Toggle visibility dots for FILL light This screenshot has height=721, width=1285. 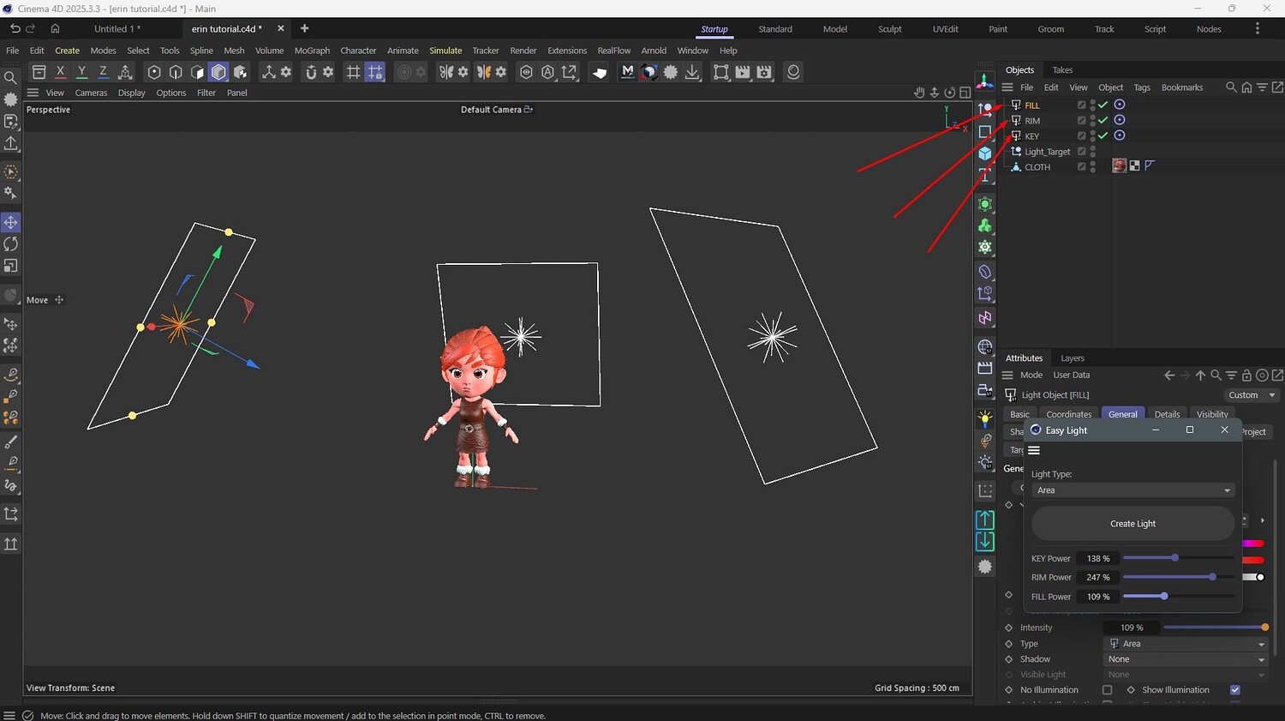pos(1093,105)
